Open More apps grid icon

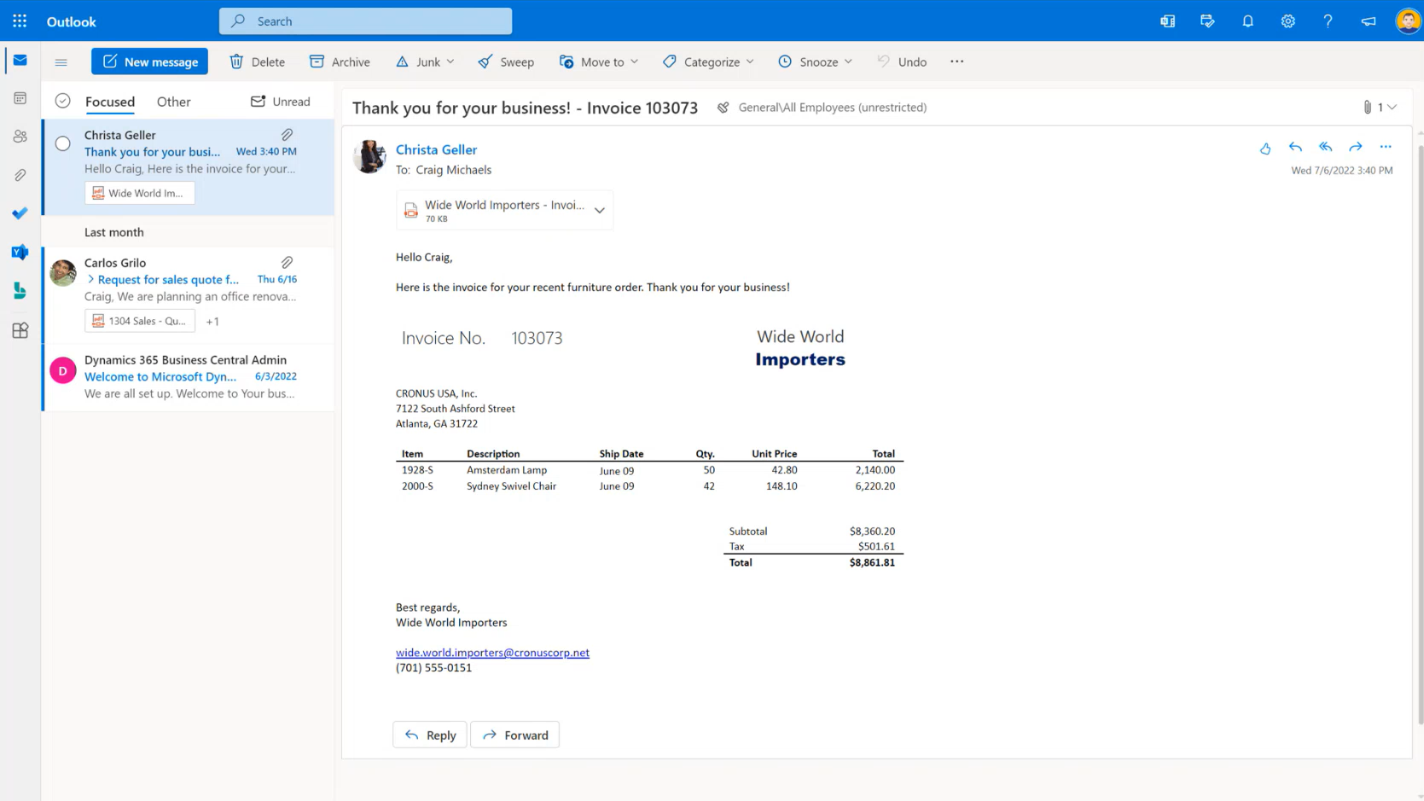point(20,330)
